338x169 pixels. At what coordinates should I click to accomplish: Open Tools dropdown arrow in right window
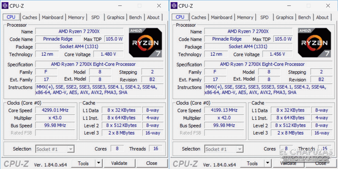(267, 163)
